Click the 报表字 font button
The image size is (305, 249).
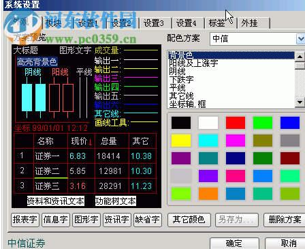[x=25, y=220]
